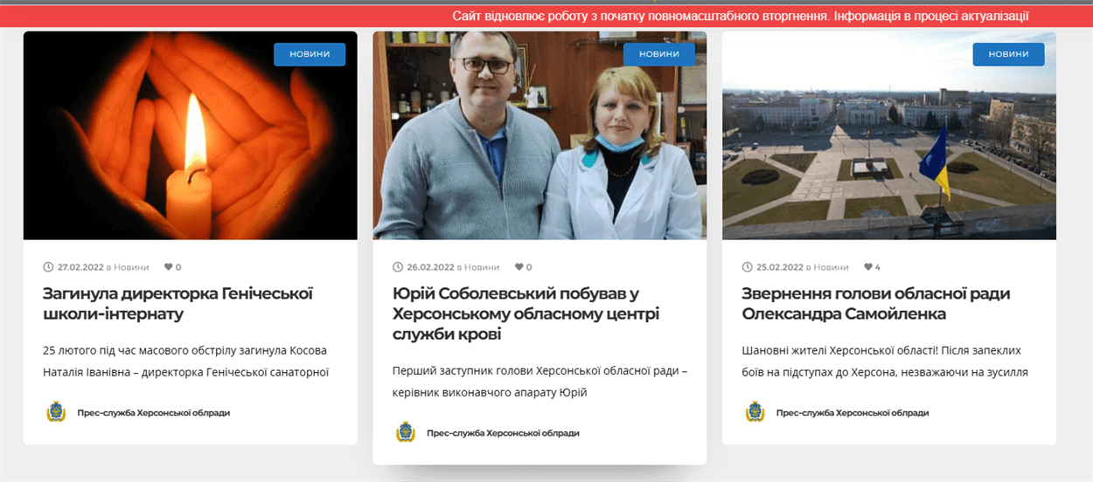This screenshot has height=482, width=1093.
Task: Like the Yuriy Sobolevsky blood center article
Action: (519, 267)
